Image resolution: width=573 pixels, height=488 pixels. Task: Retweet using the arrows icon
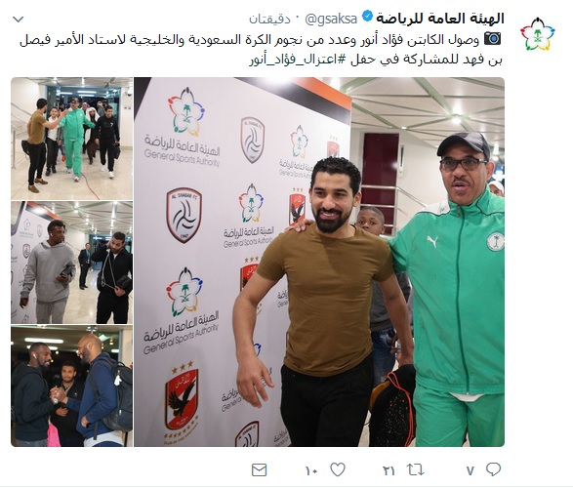(x=416, y=470)
